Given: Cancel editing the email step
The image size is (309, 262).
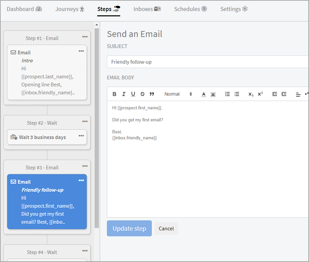Looking at the screenshot, I should 166,228.
